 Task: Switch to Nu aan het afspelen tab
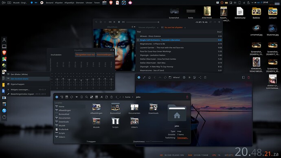pyautogui.click(x=173, y=27)
